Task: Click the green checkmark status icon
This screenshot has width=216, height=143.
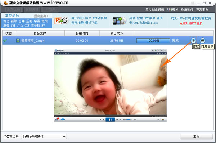Action: click(x=5, y=41)
